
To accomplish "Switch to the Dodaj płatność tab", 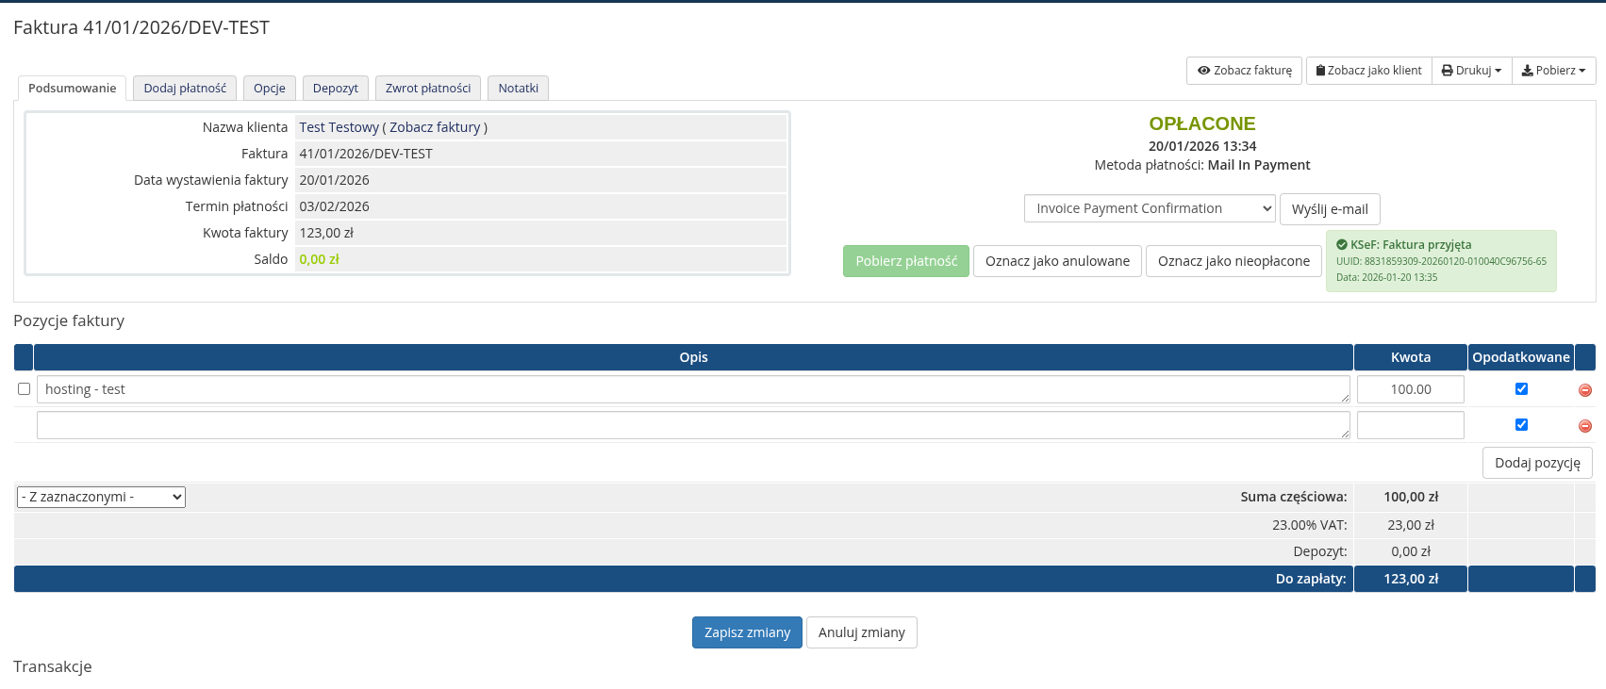I will [185, 89].
